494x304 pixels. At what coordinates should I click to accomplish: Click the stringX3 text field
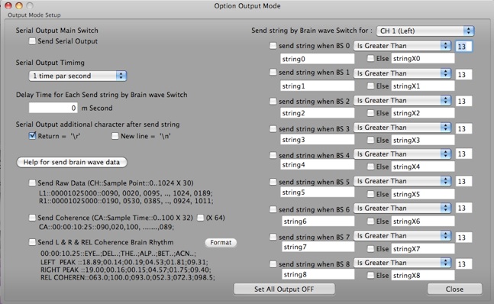pyautogui.click(x=423, y=141)
